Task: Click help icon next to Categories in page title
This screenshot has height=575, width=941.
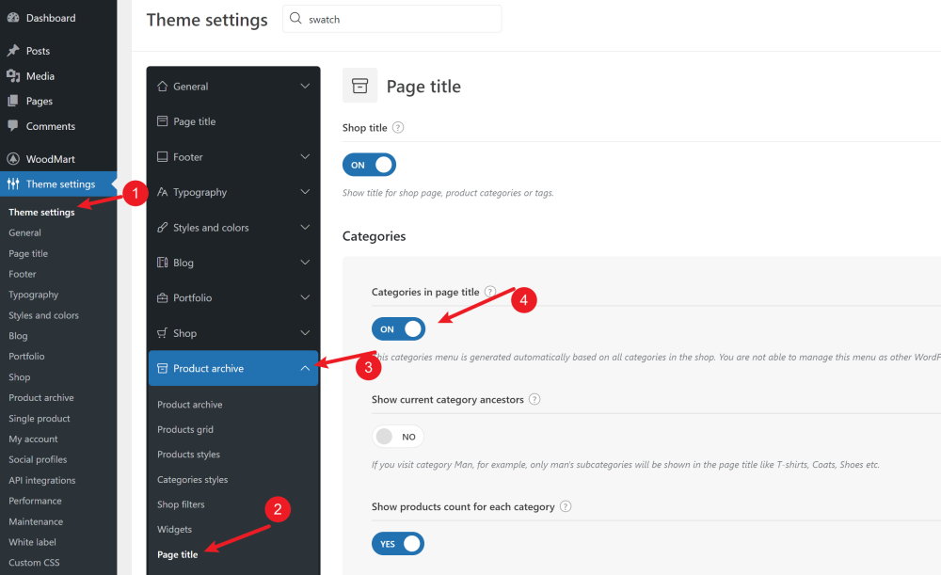Action: (490, 292)
